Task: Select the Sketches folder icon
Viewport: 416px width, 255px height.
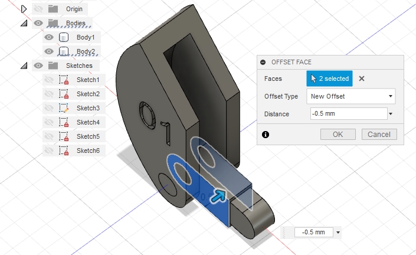Action: pos(53,66)
